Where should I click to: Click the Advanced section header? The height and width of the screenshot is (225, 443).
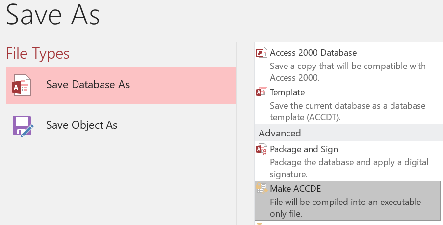click(349, 133)
